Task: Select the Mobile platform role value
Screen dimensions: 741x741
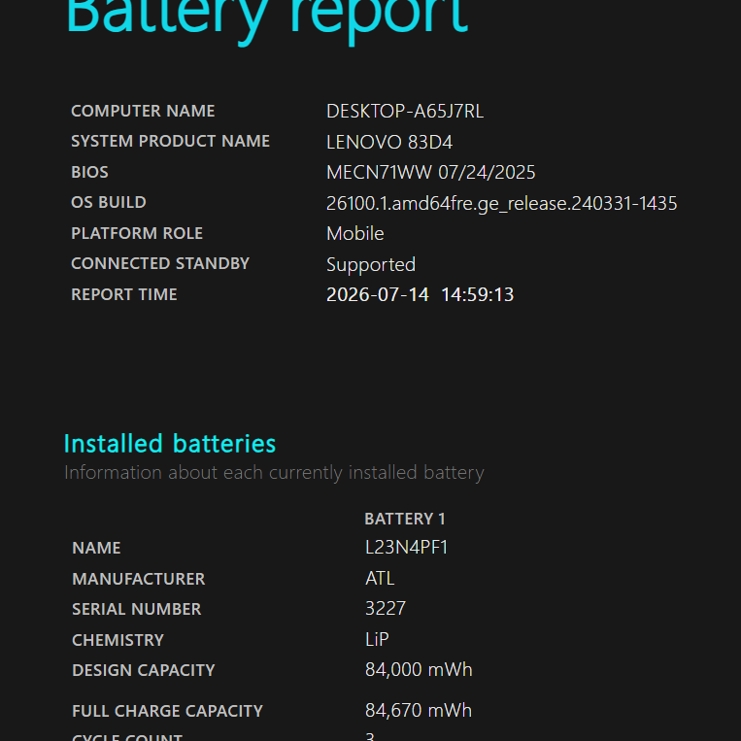Action: point(355,233)
